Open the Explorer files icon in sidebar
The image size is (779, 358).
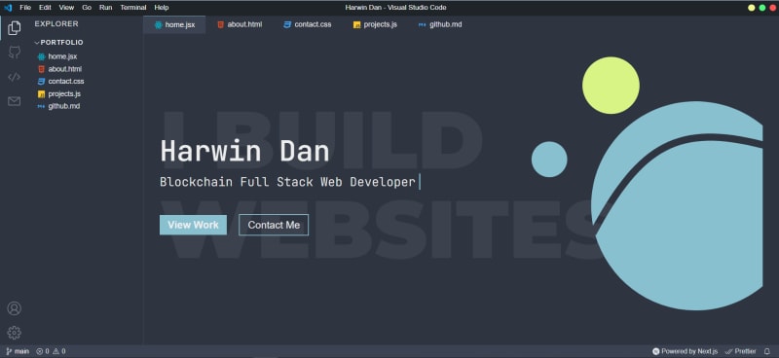[x=15, y=28]
